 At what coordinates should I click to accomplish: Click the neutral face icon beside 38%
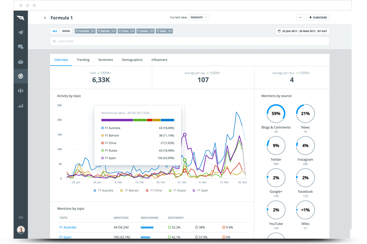click(197, 227)
